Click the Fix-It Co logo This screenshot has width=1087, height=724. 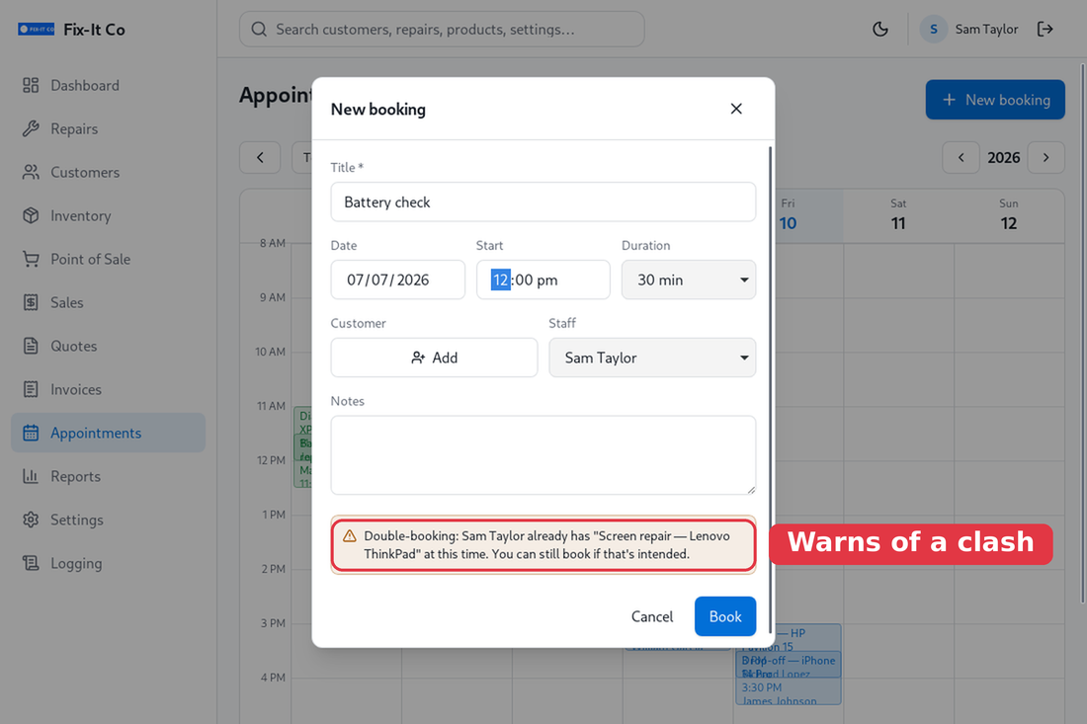(36, 29)
